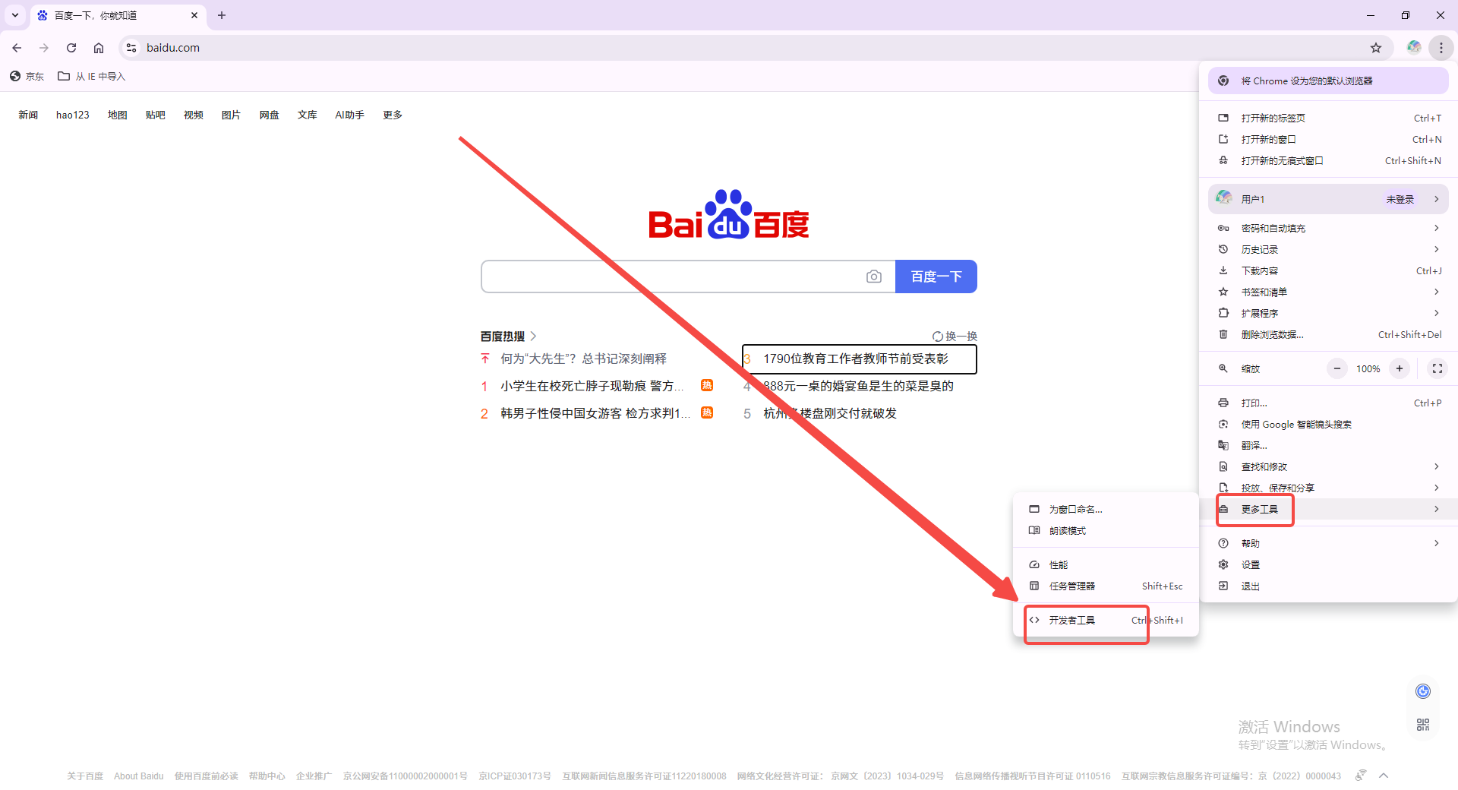
Task: Open 下载内容 from the menu
Action: coord(1328,270)
